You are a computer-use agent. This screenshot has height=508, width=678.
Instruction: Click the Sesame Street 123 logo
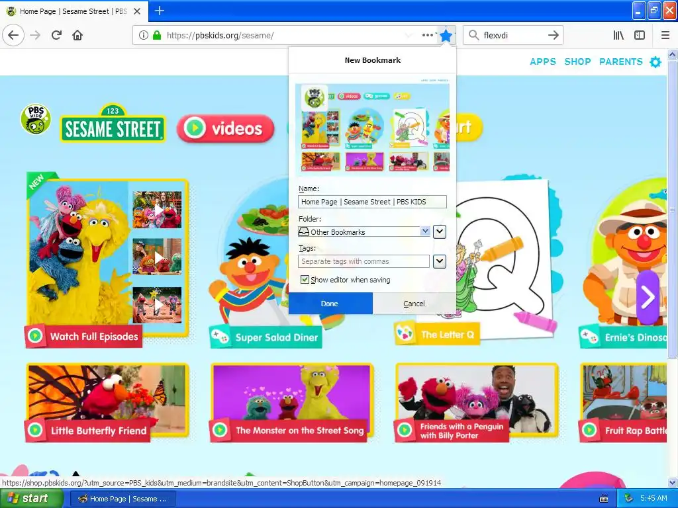pos(113,124)
